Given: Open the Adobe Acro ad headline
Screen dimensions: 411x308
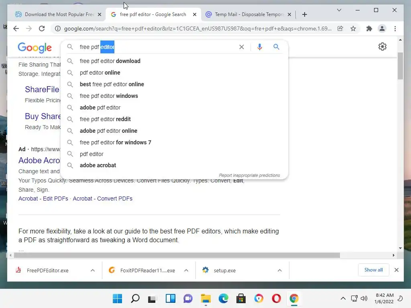Looking at the screenshot, I should pyautogui.click(x=39, y=160).
